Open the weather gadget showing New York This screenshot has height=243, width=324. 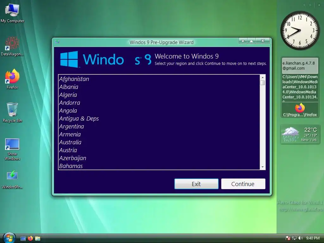pos(300,134)
